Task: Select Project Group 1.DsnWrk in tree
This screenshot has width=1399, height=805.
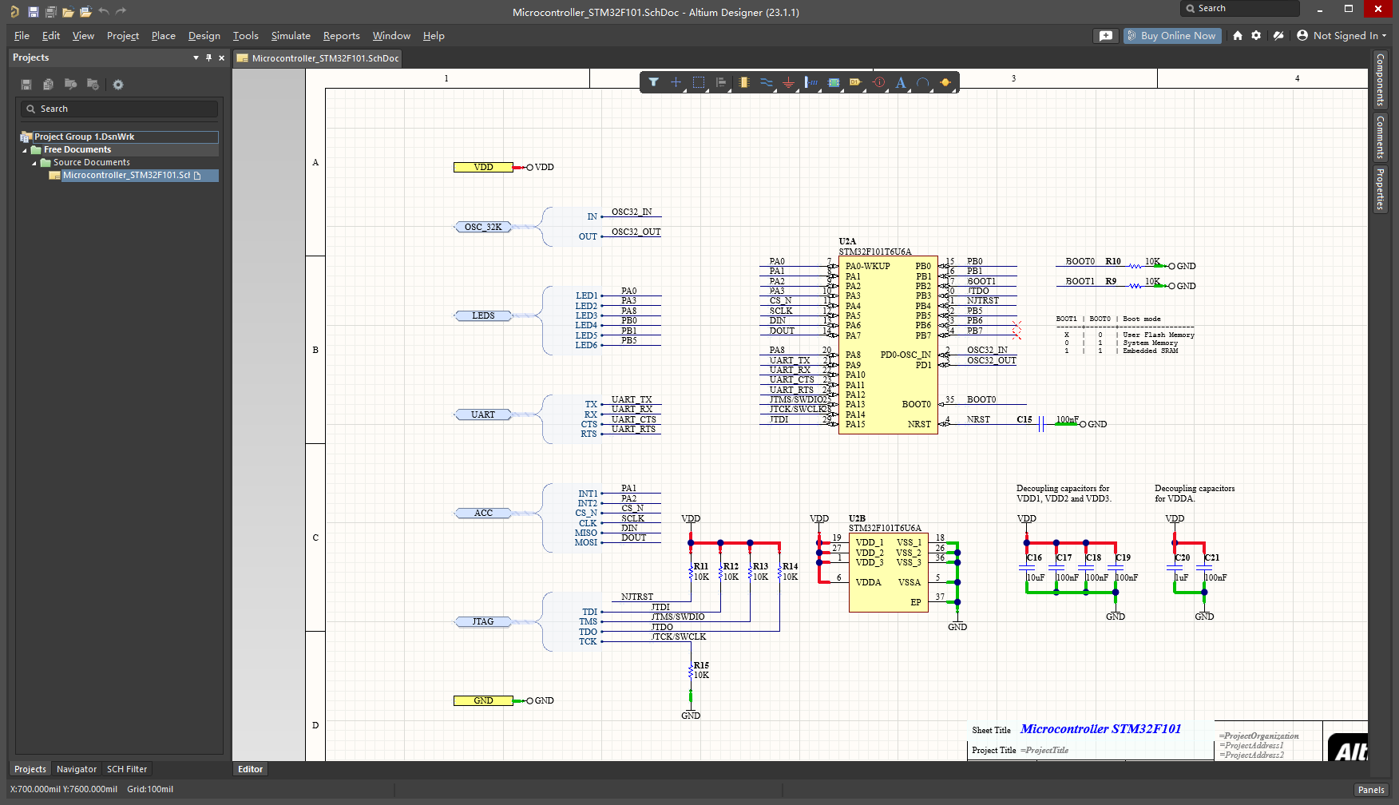Action: click(x=119, y=137)
